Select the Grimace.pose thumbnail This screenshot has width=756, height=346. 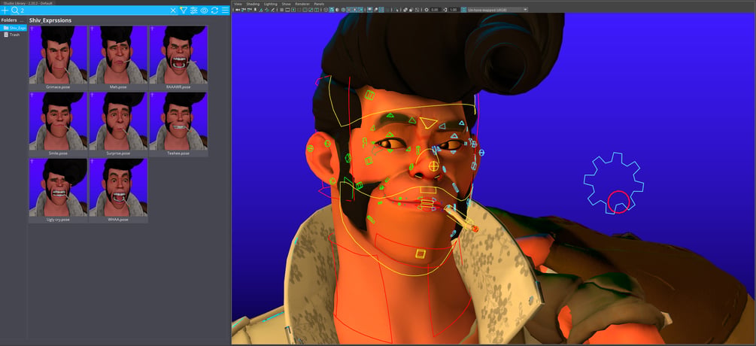tap(58, 58)
